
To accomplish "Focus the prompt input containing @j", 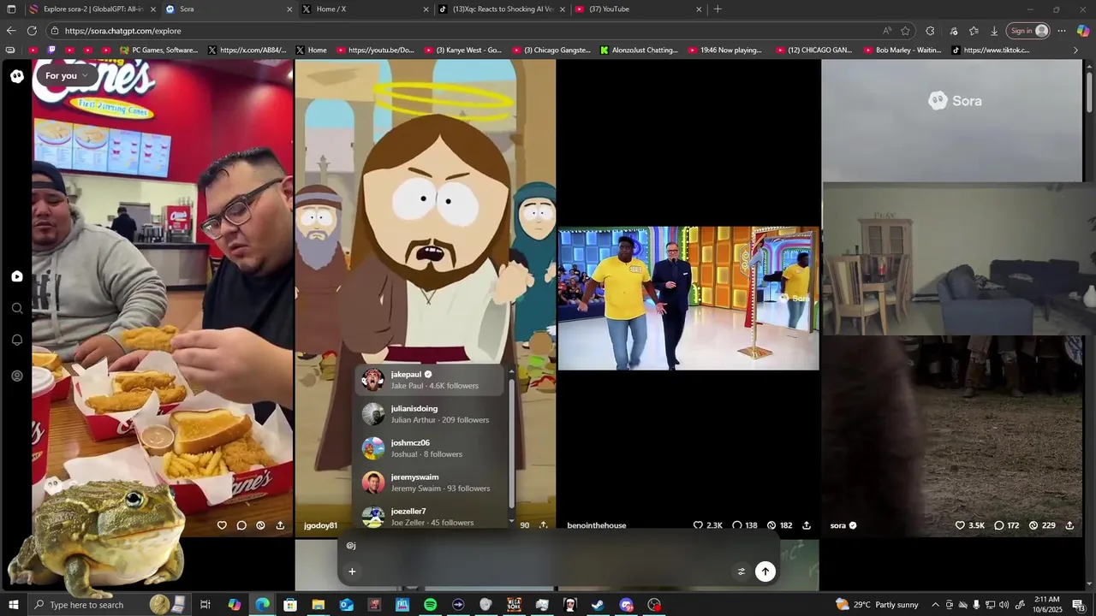I will (557, 546).
